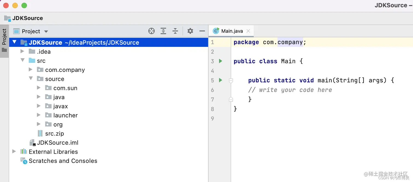Click the 'main' method name on line 5
The image size is (413, 182).
coord(325,80)
